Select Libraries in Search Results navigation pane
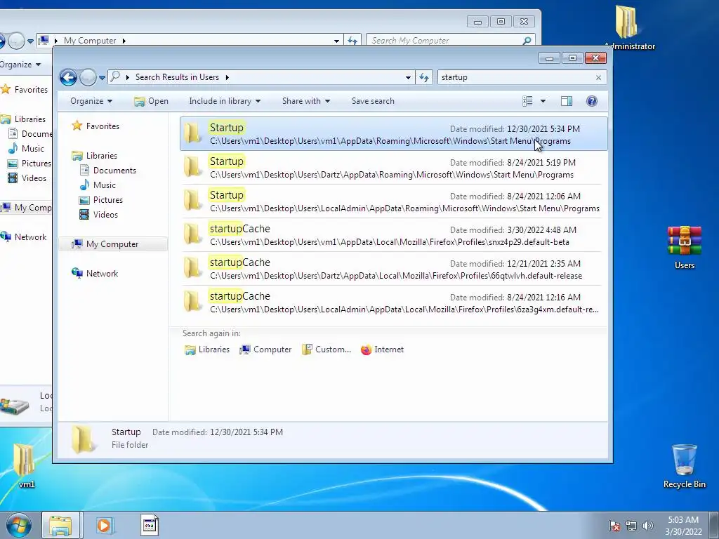The height and width of the screenshot is (539, 719). pos(95,156)
